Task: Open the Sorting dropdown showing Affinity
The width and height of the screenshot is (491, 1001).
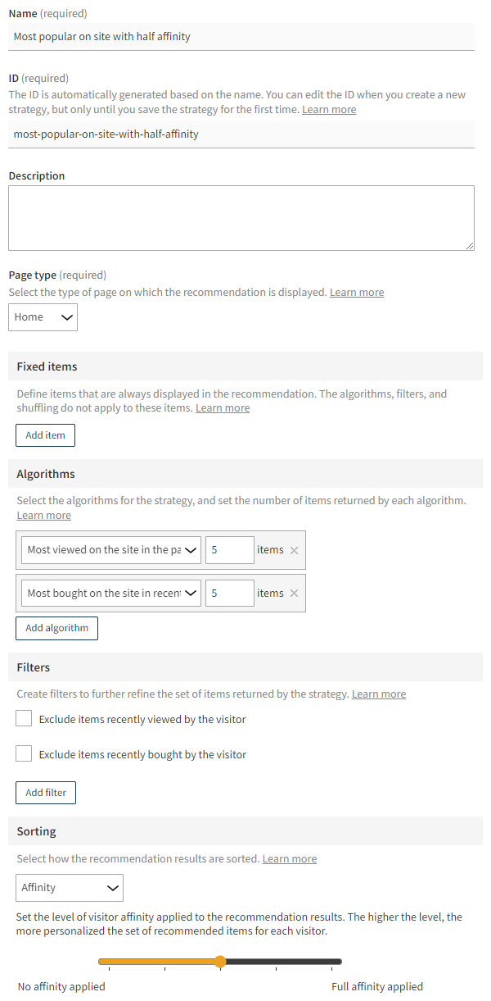Action: coord(69,887)
